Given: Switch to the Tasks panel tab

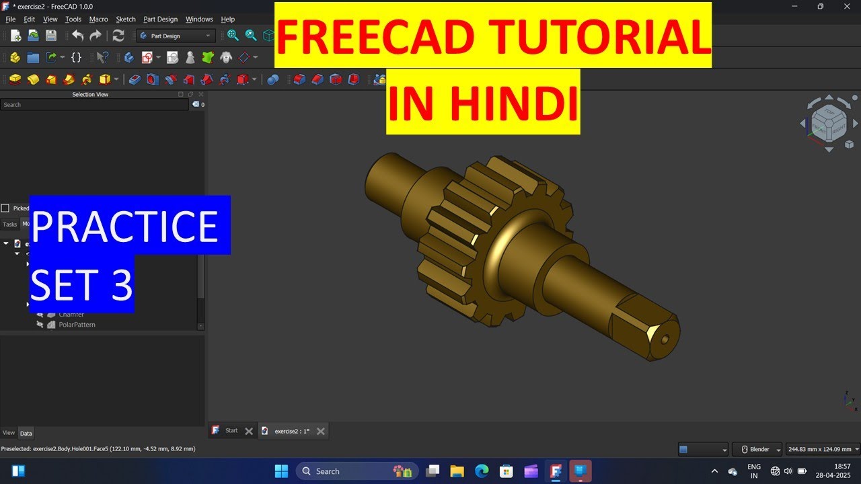Looking at the screenshot, I should (x=9, y=225).
